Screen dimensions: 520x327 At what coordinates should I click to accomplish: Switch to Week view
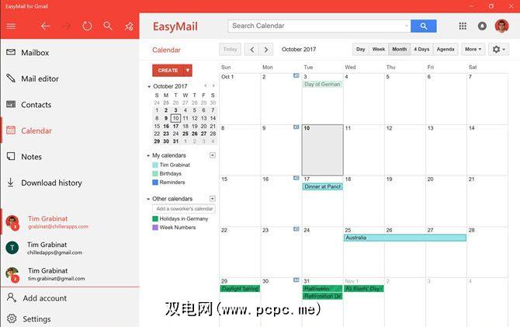(379, 49)
